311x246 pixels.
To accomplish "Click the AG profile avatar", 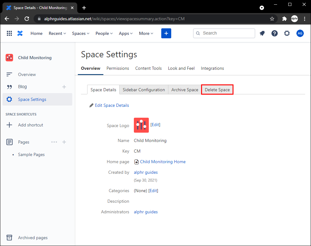I will coord(300,33).
